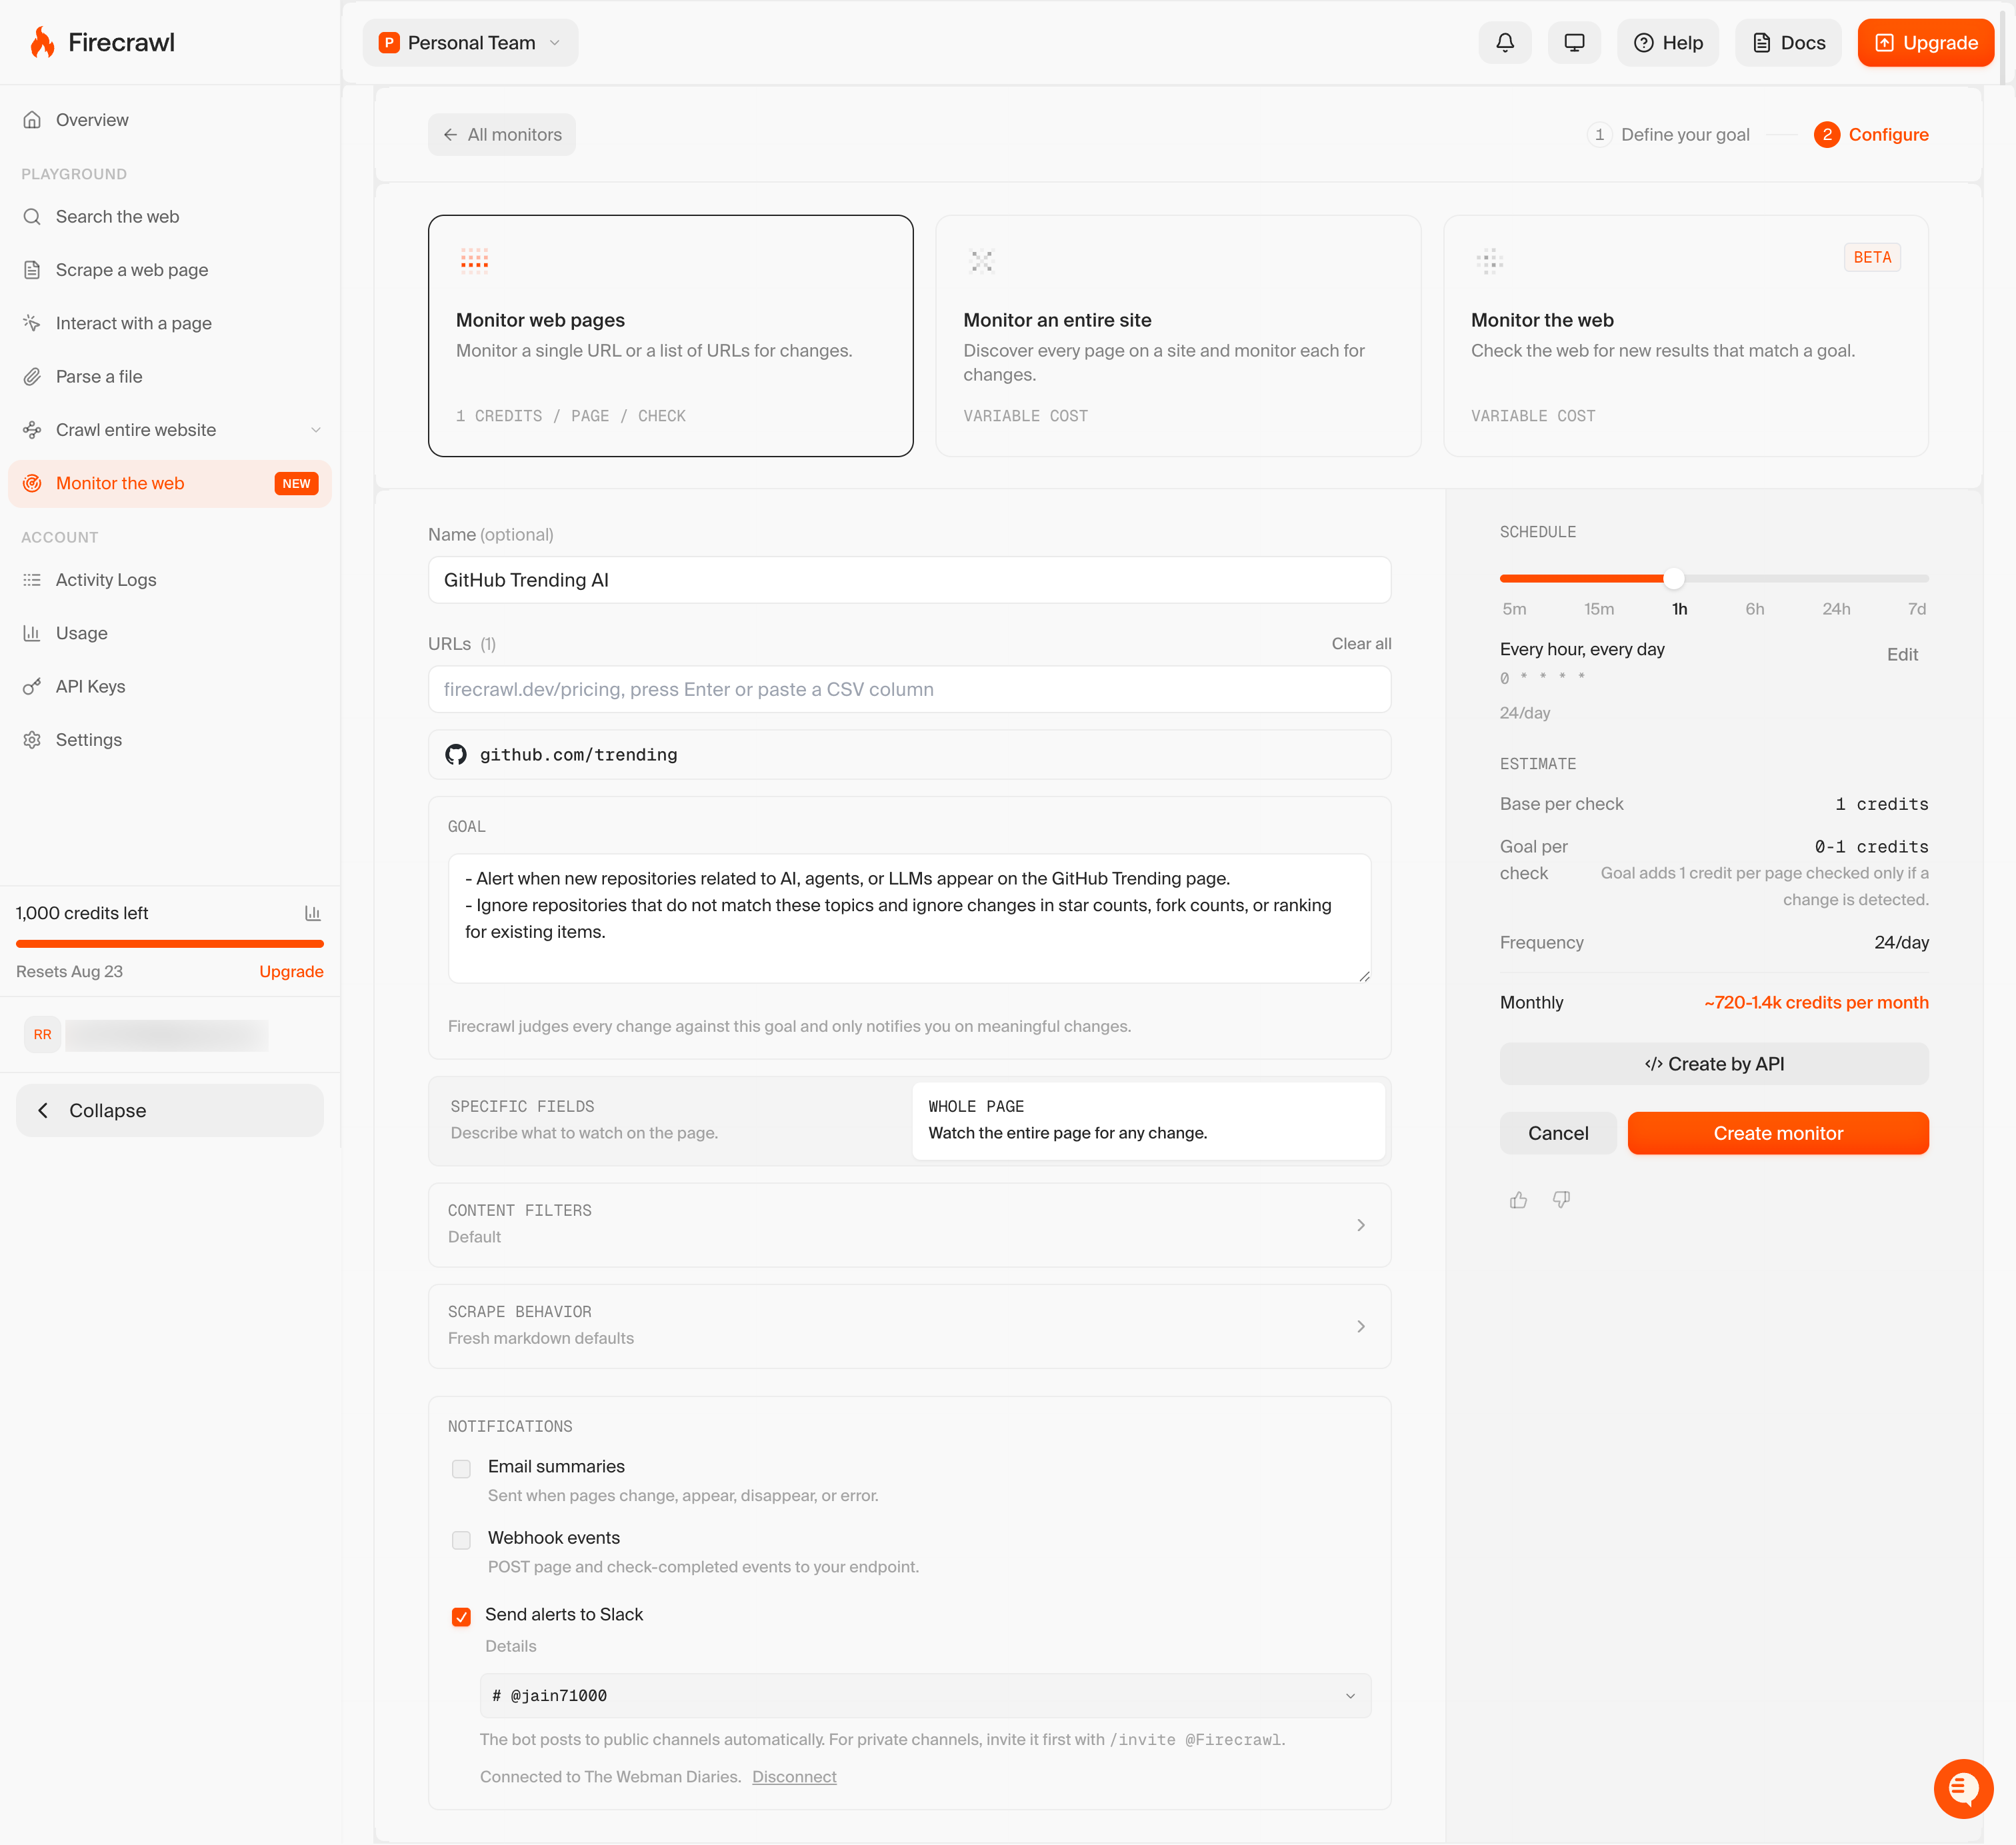This screenshot has width=2016, height=1845.
Task: Select the Configure step
Action: (x=1871, y=135)
